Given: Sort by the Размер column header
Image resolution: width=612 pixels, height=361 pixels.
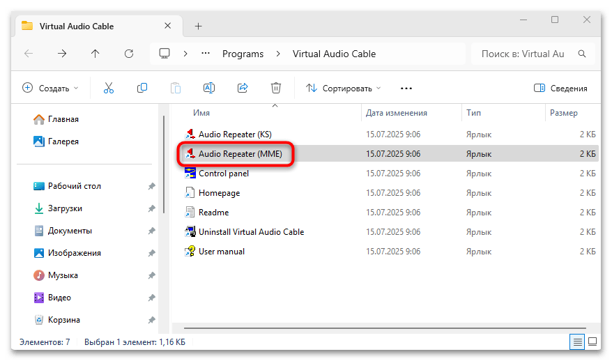Looking at the screenshot, I should (564, 113).
